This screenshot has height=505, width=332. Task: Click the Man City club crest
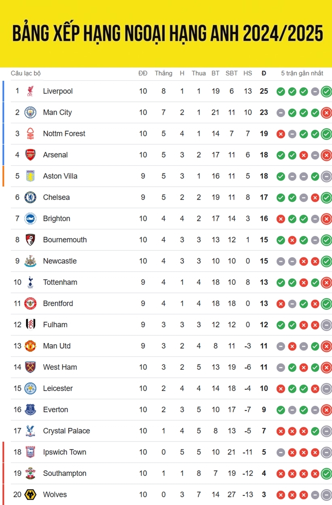click(x=30, y=112)
